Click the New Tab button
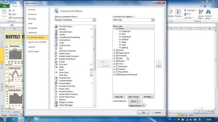The width and height of the screenshot is (218, 122). pyautogui.click(x=119, y=97)
